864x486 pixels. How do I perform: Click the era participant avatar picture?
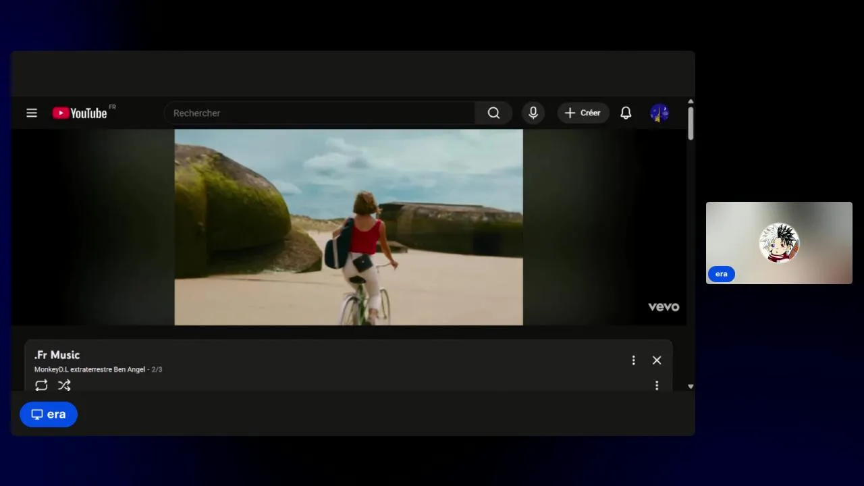tap(780, 243)
